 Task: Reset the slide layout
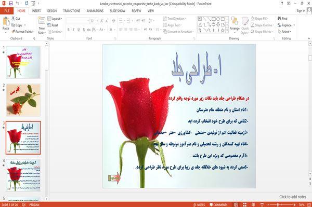53,25
